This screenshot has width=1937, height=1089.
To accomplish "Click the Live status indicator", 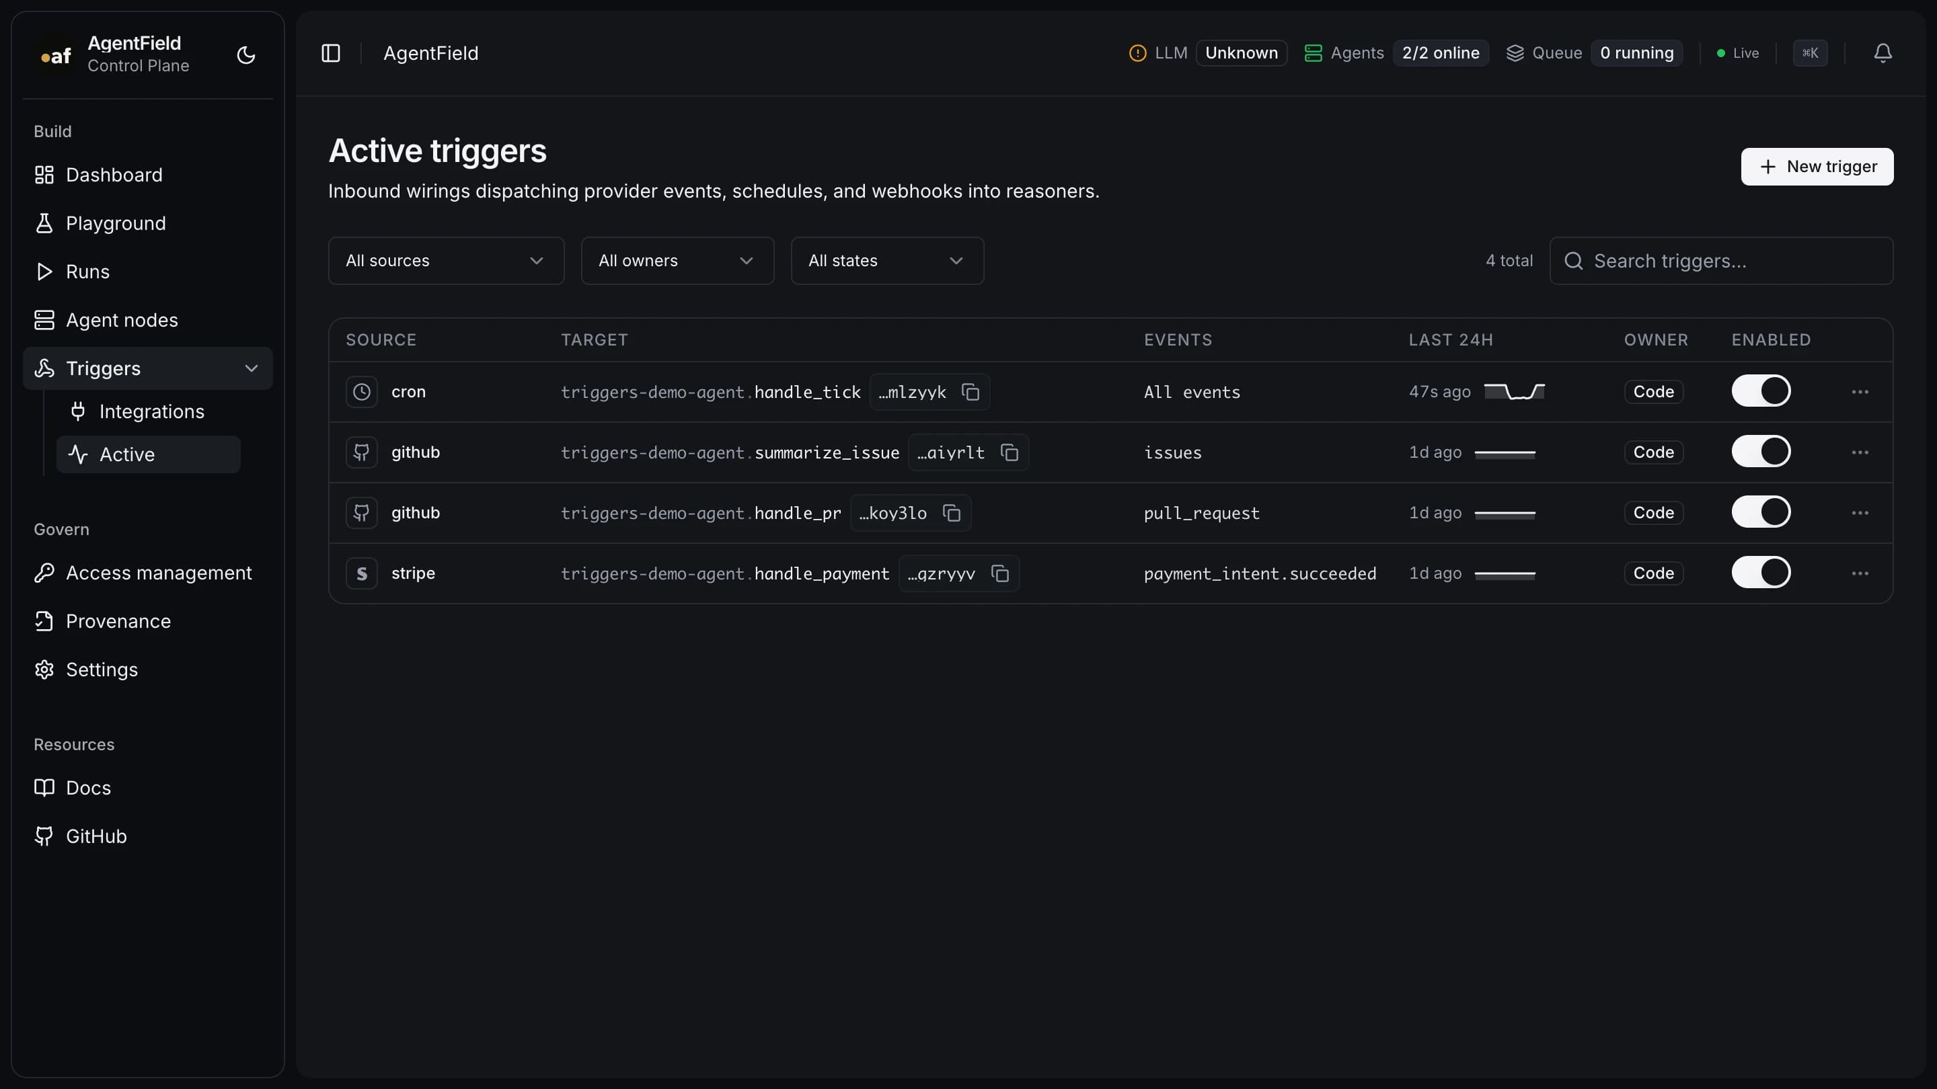I will [x=1737, y=52].
